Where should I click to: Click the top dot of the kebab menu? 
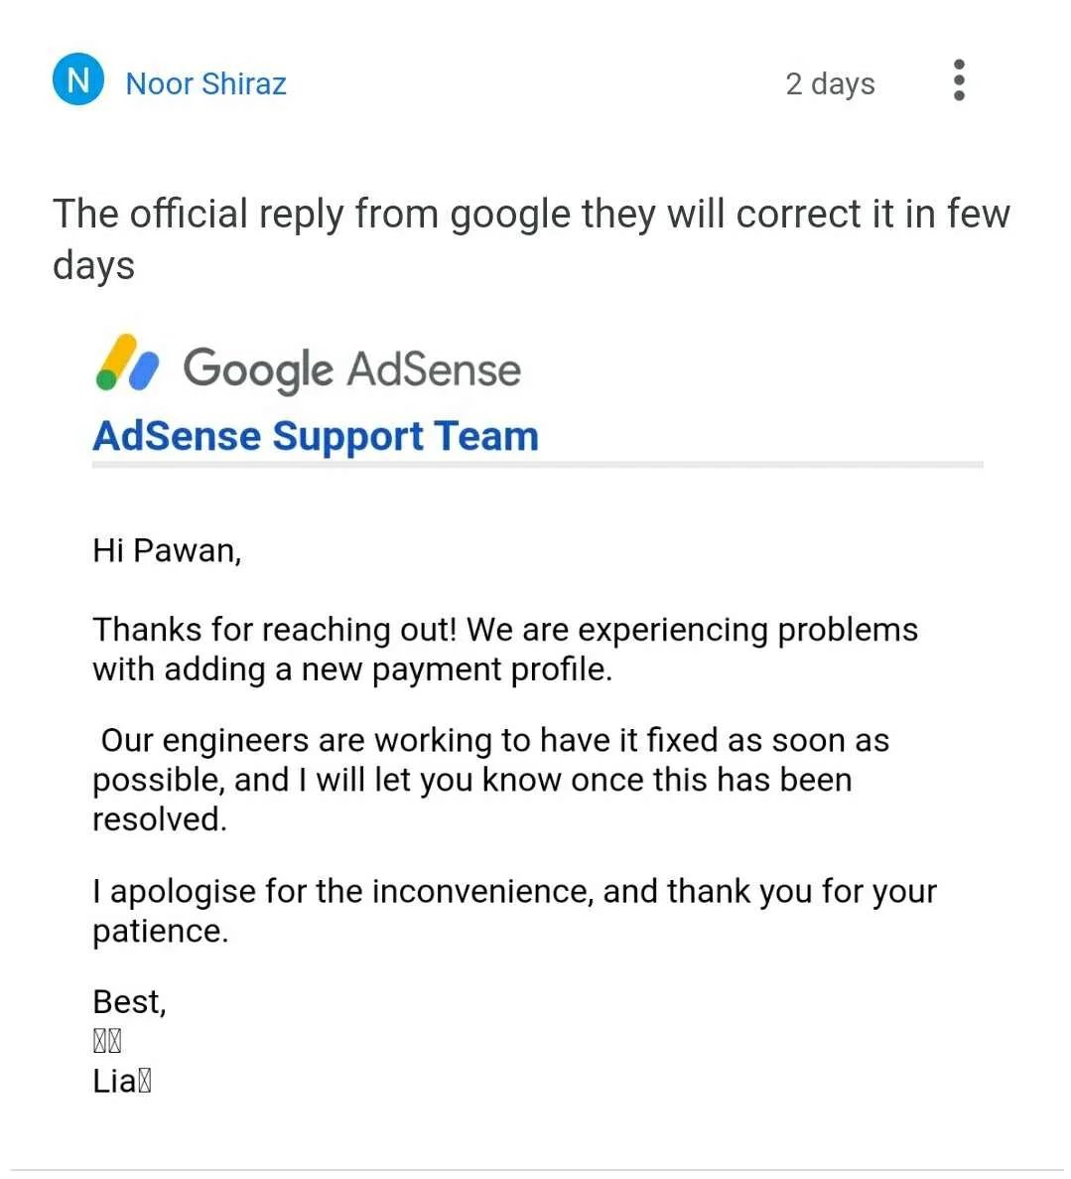[958, 62]
